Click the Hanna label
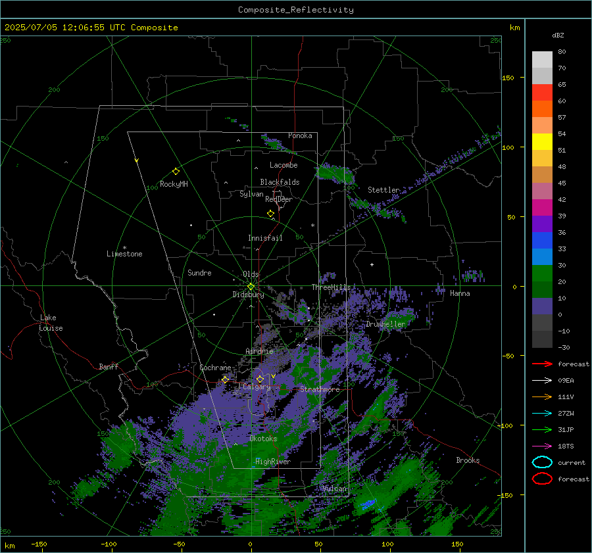Viewport: 592px width, 553px height. (460, 293)
